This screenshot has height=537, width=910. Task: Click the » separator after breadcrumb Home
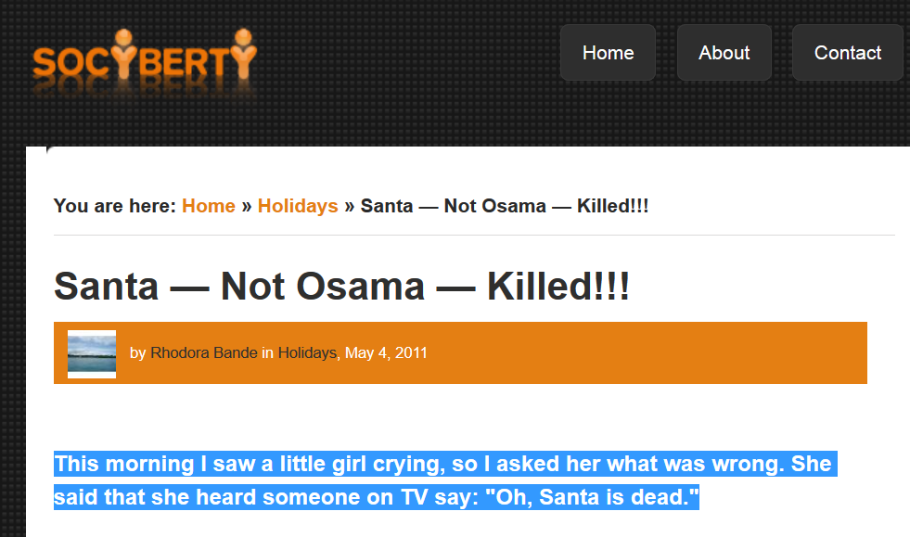pos(247,206)
